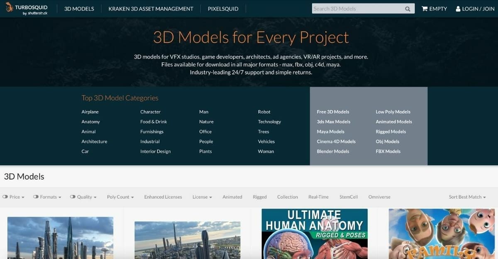This screenshot has height=259, width=498.
Task: Open the Ultimate Human Anatomy thumbnail
Action: [315, 233]
